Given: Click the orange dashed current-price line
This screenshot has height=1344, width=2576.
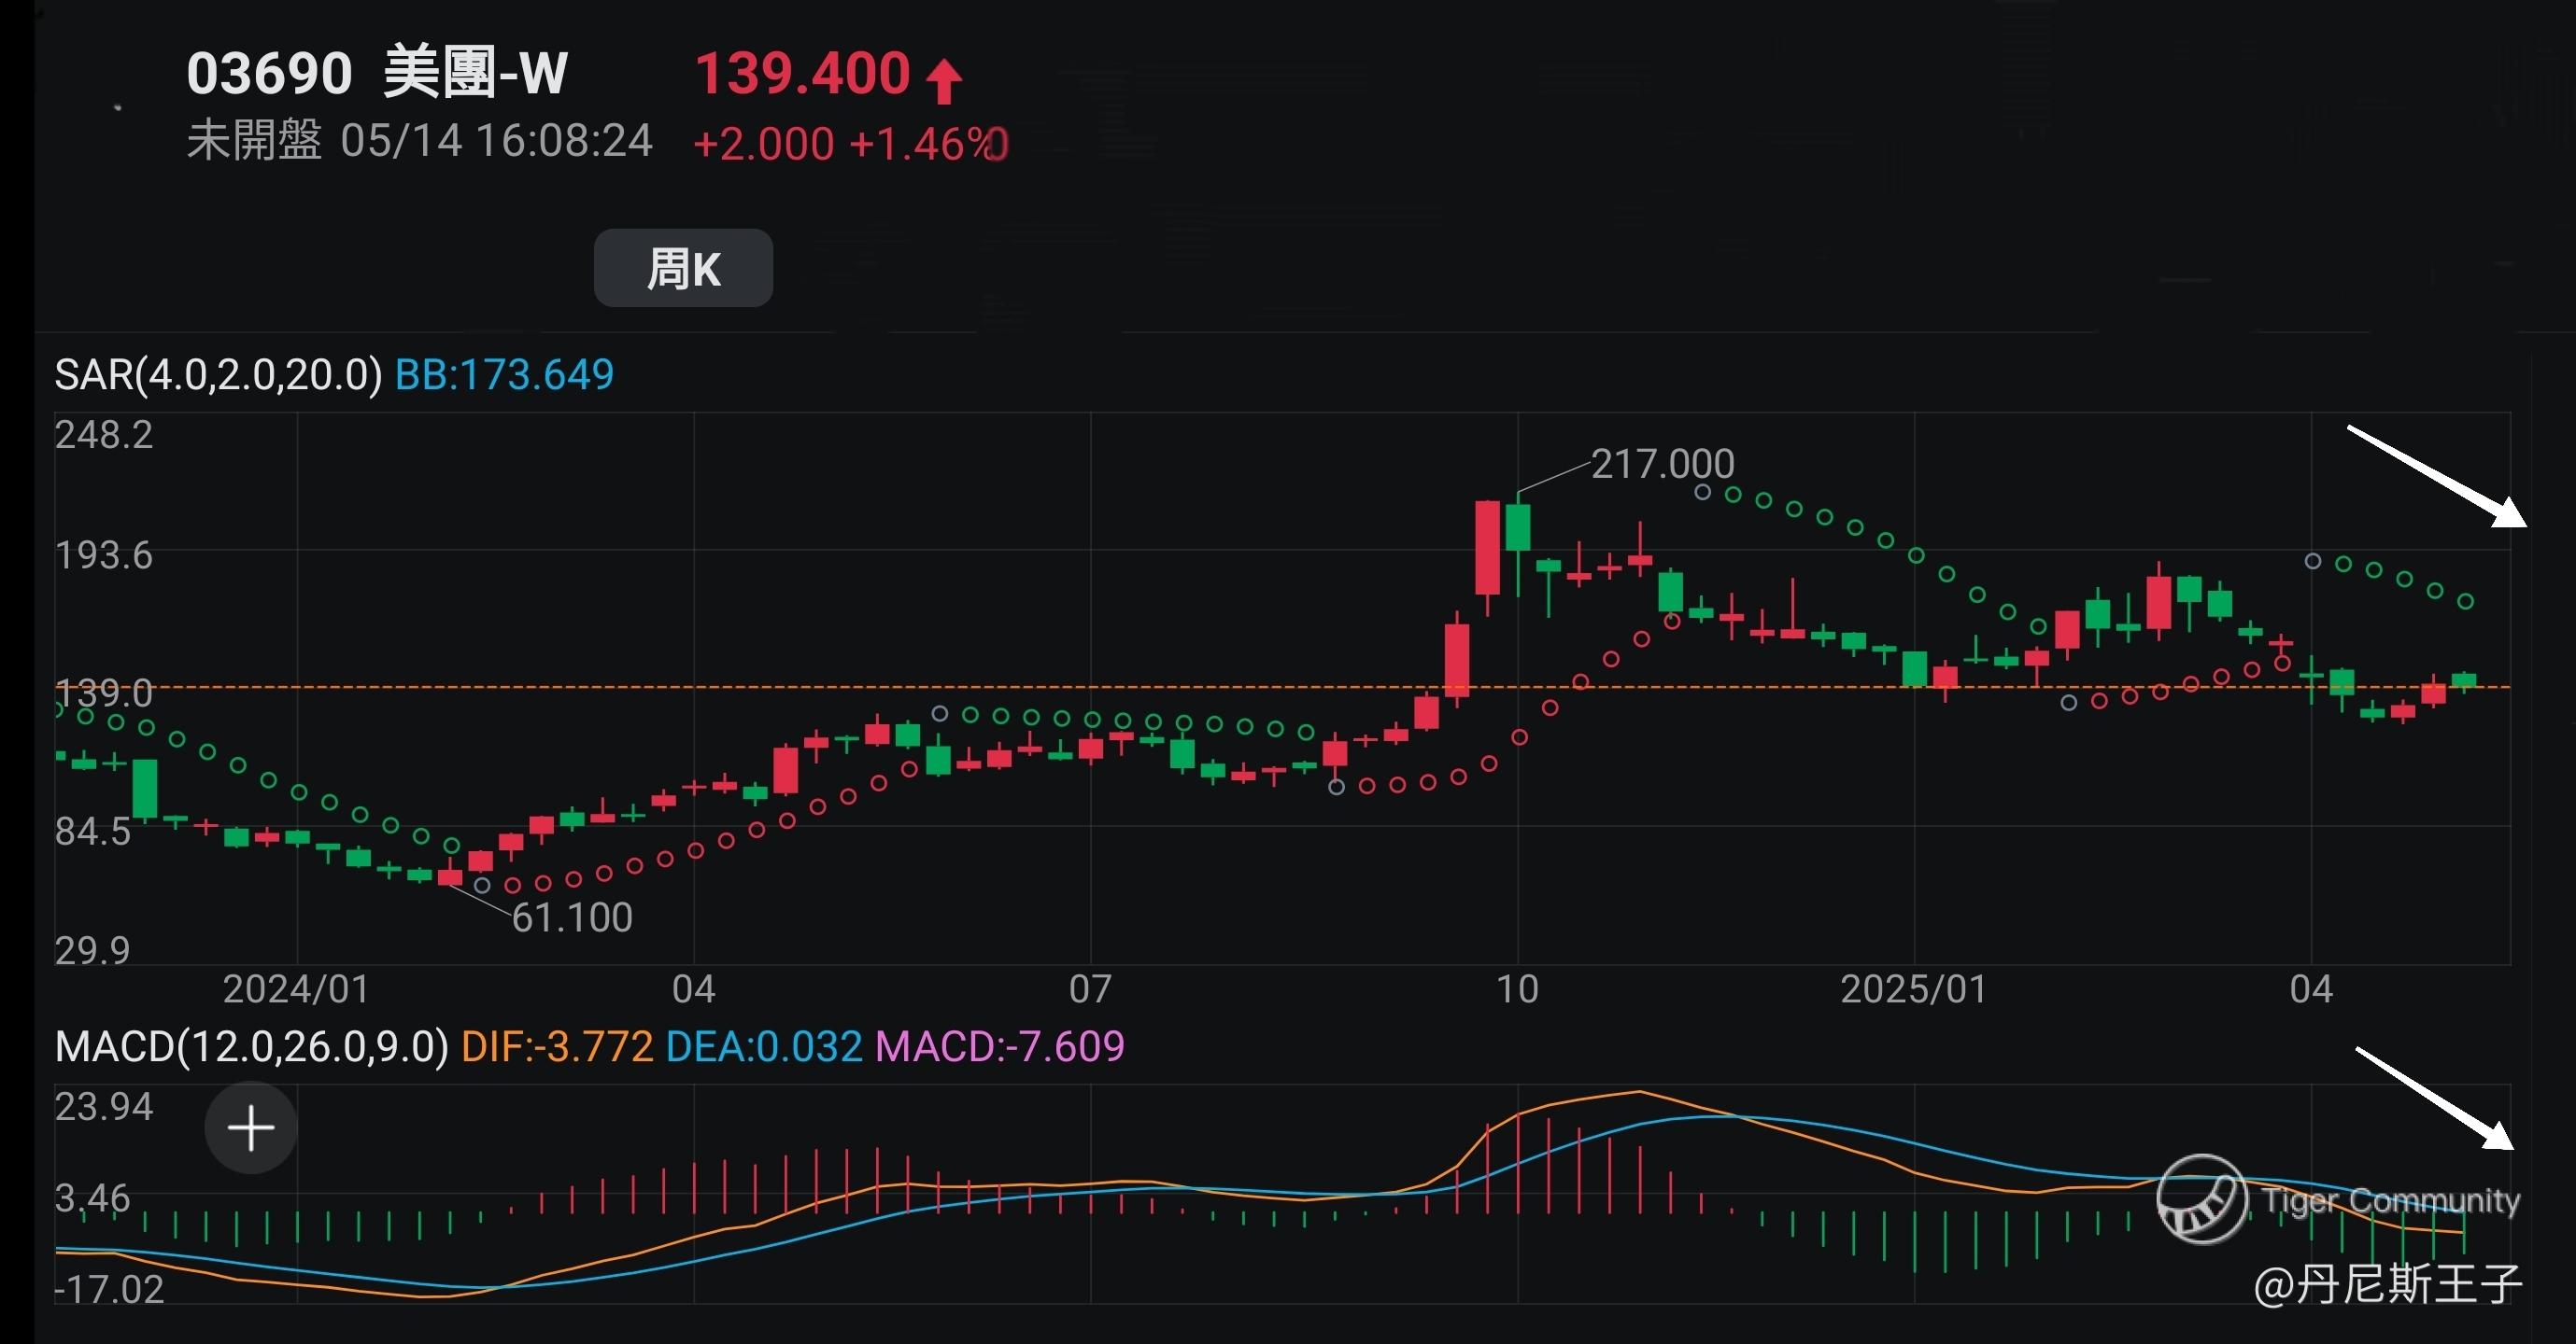Looking at the screenshot, I should [x=1282, y=688].
